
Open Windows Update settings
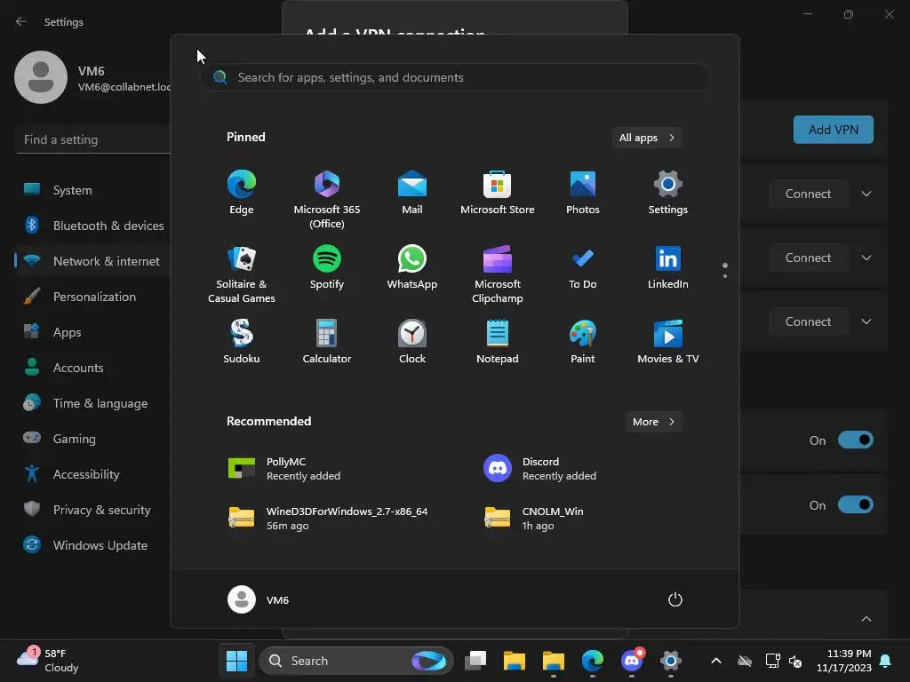[92, 545]
